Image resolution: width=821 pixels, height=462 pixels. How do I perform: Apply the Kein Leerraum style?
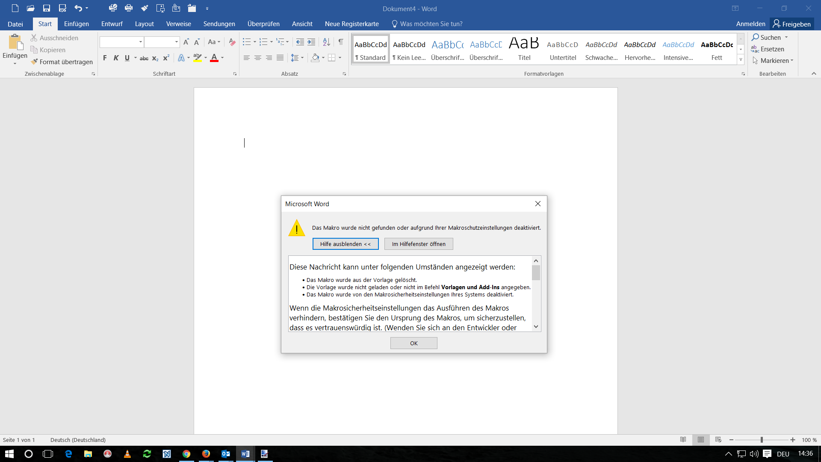coord(409,49)
